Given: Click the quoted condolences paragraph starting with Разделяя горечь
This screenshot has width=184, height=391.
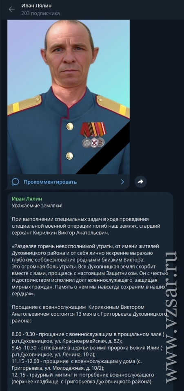Looking at the screenshot, I should click(x=88, y=270).
